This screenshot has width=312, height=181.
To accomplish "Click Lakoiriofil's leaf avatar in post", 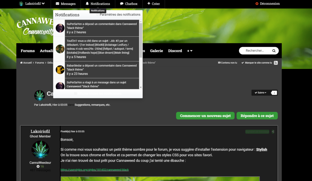I will (x=40, y=149).
